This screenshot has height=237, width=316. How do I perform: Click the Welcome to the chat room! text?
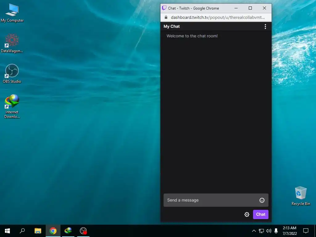(192, 36)
